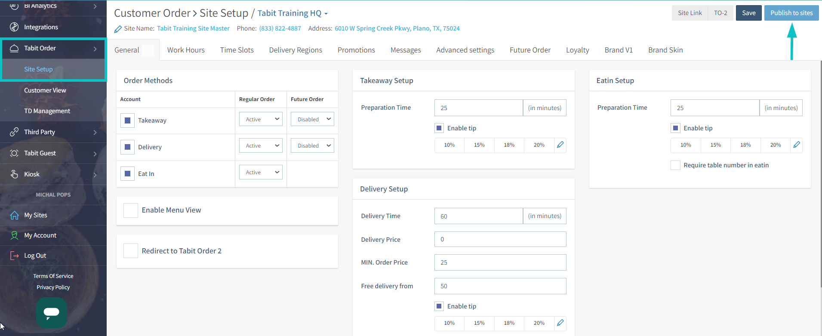This screenshot has width=822, height=336.
Task: Toggle Enable tip in Eatin Setup
Action: point(676,128)
